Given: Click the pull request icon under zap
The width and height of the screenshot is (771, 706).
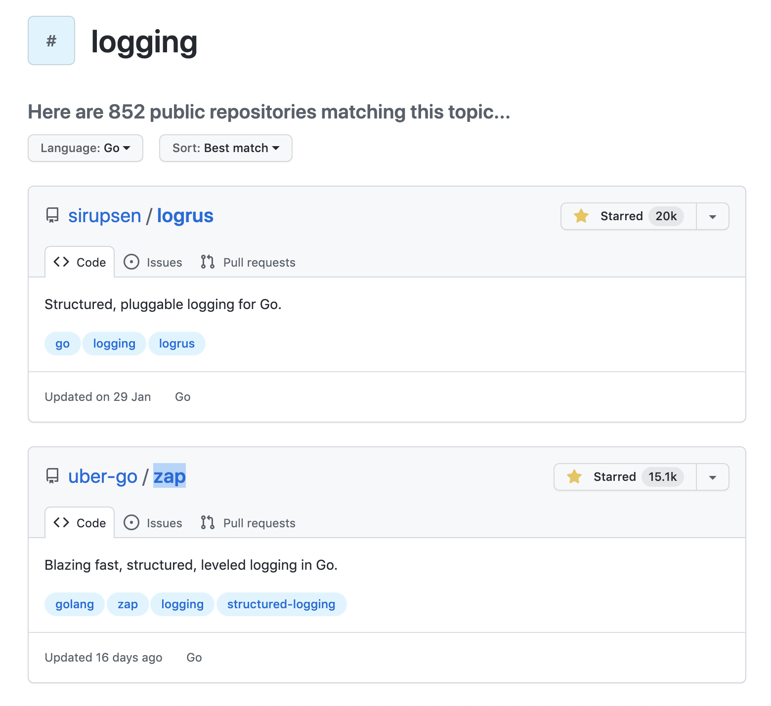Looking at the screenshot, I should 208,523.
